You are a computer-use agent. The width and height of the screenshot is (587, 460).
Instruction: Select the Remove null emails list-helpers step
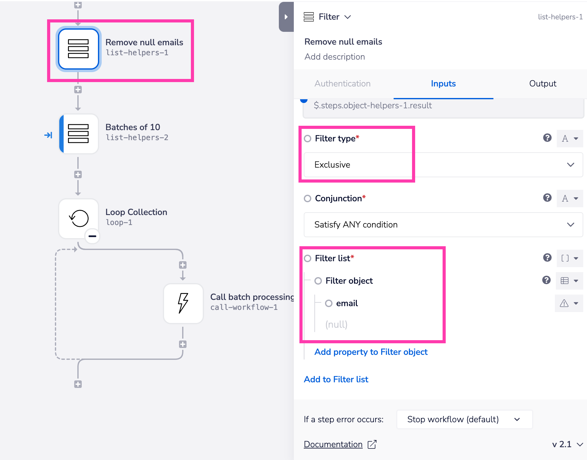point(78,49)
